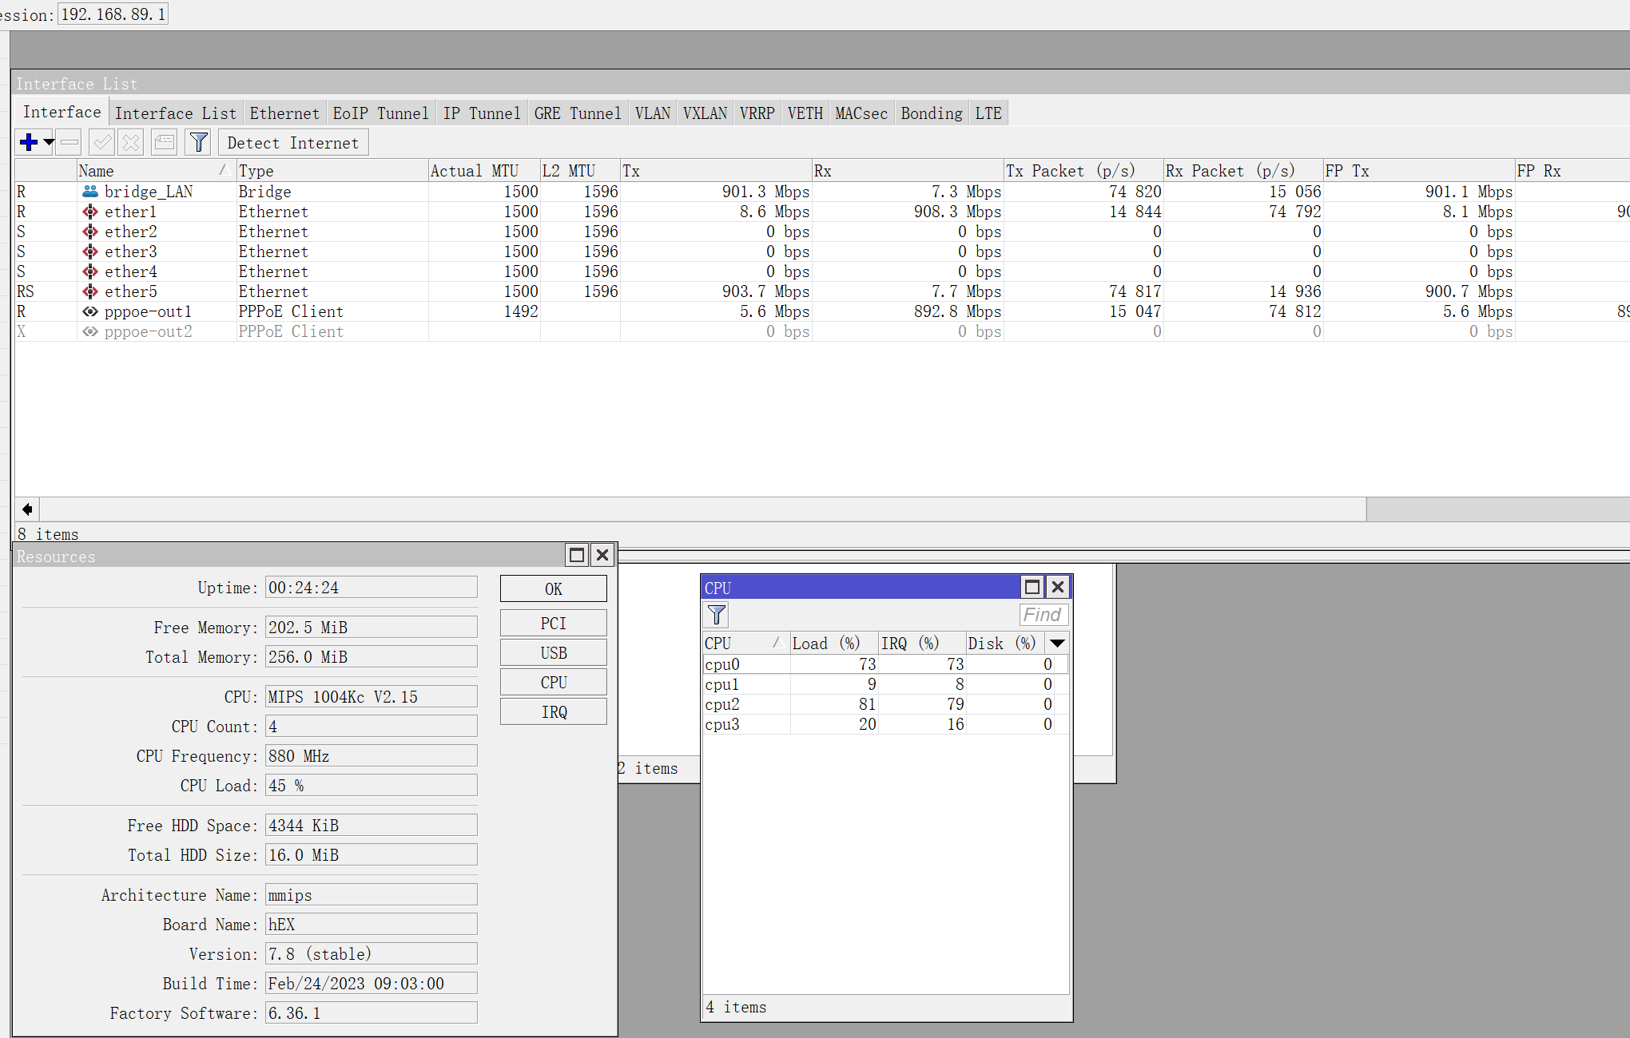Open the VLAN tab
The height and width of the screenshot is (1038, 1630).
point(652,113)
